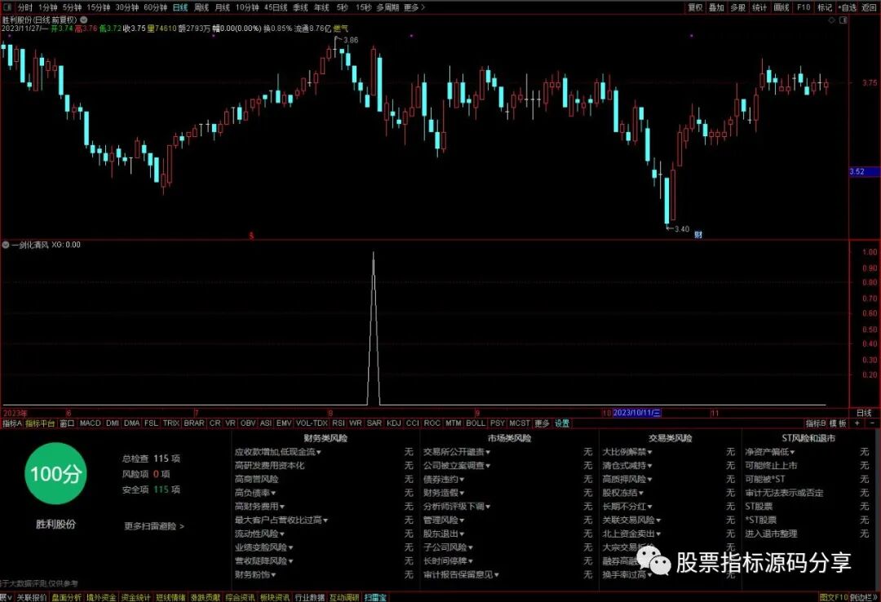The image size is (881, 602).
Task: Select the RSI indicator tab
Action: coord(339,423)
